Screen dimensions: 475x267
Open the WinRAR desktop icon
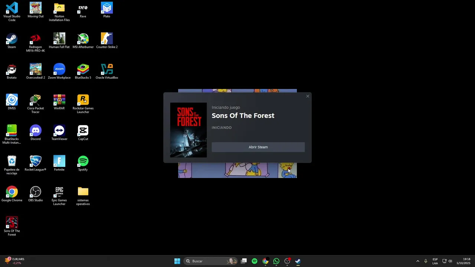(59, 102)
